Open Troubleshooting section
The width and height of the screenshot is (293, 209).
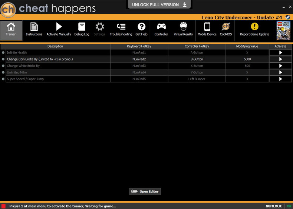(x=121, y=30)
